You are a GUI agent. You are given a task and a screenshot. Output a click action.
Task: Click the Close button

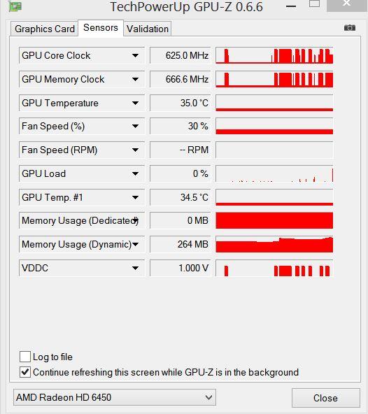(x=326, y=398)
